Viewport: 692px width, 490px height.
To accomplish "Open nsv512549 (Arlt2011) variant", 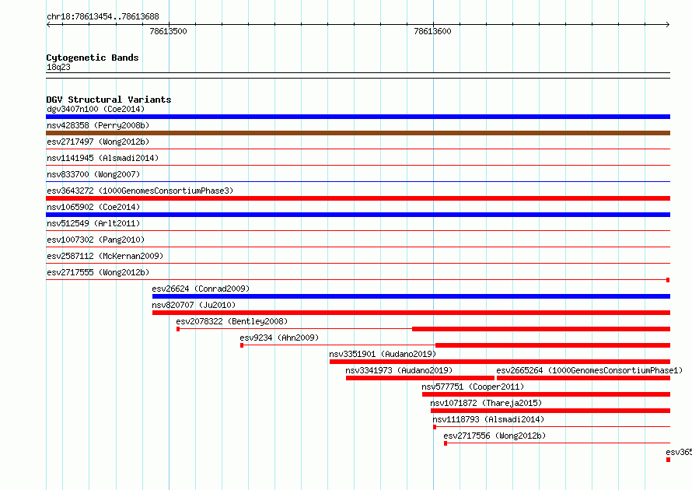I will point(93,223).
